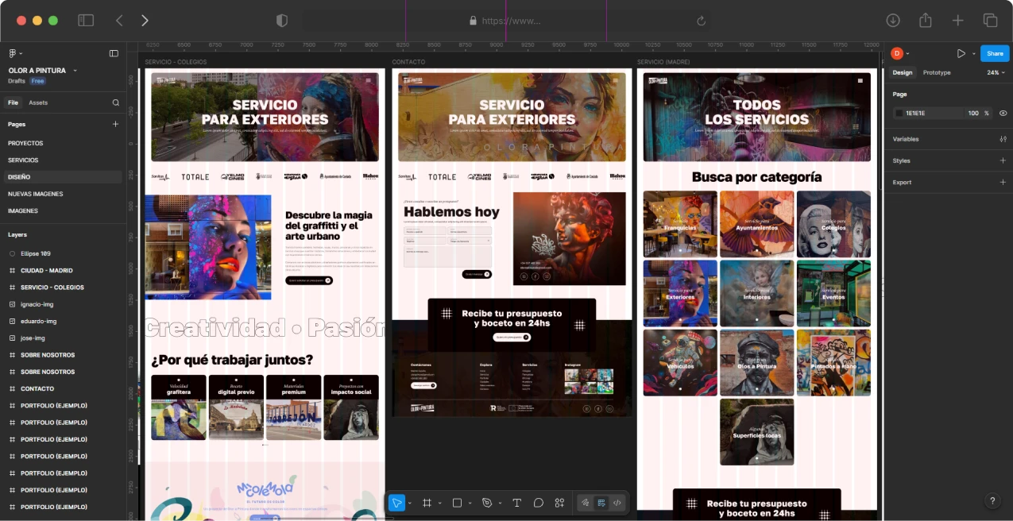Toggle page background visibility eye icon
This screenshot has width=1013, height=521.
coord(1003,114)
